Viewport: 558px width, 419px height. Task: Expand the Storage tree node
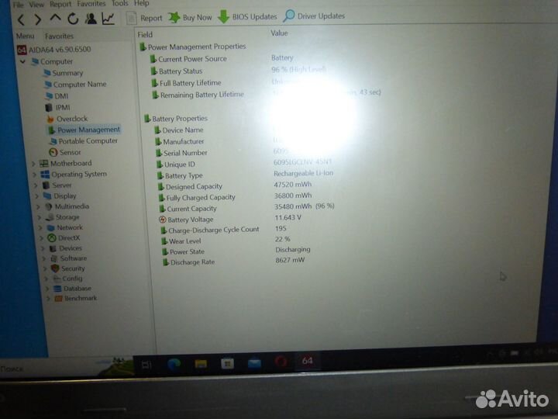tap(40, 217)
